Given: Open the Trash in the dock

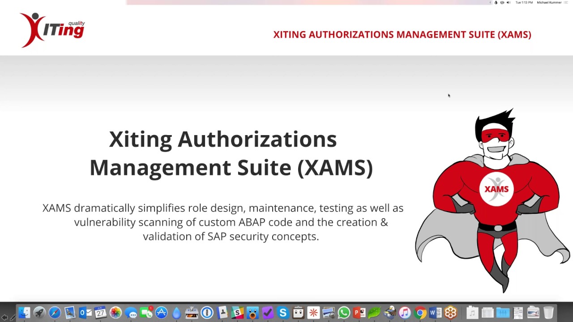Looking at the screenshot, I should coord(548,313).
